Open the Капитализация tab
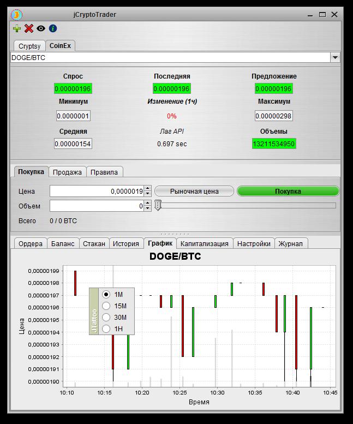This screenshot has width=353, height=424. (x=205, y=243)
